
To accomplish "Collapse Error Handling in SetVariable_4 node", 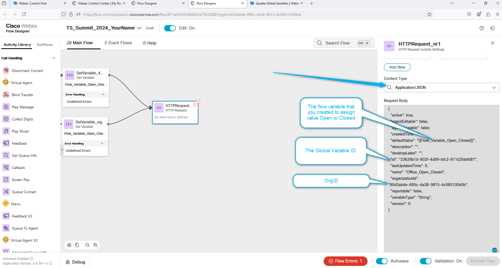I will click(103, 94).
